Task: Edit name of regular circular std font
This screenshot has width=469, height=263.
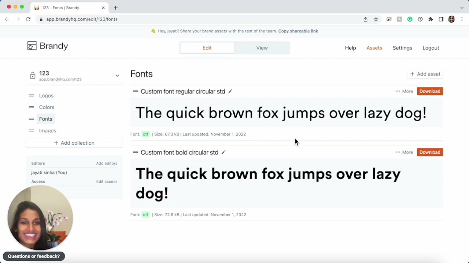Action: pyautogui.click(x=230, y=91)
